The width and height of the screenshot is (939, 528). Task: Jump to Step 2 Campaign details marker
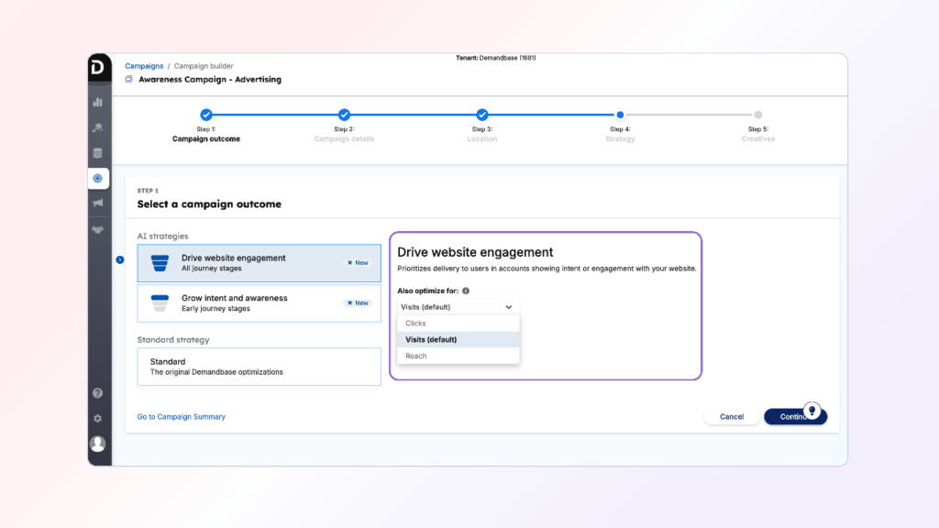(x=344, y=115)
